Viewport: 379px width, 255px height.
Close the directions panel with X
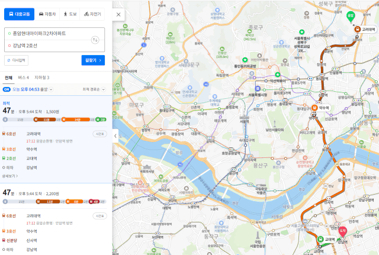118,14
